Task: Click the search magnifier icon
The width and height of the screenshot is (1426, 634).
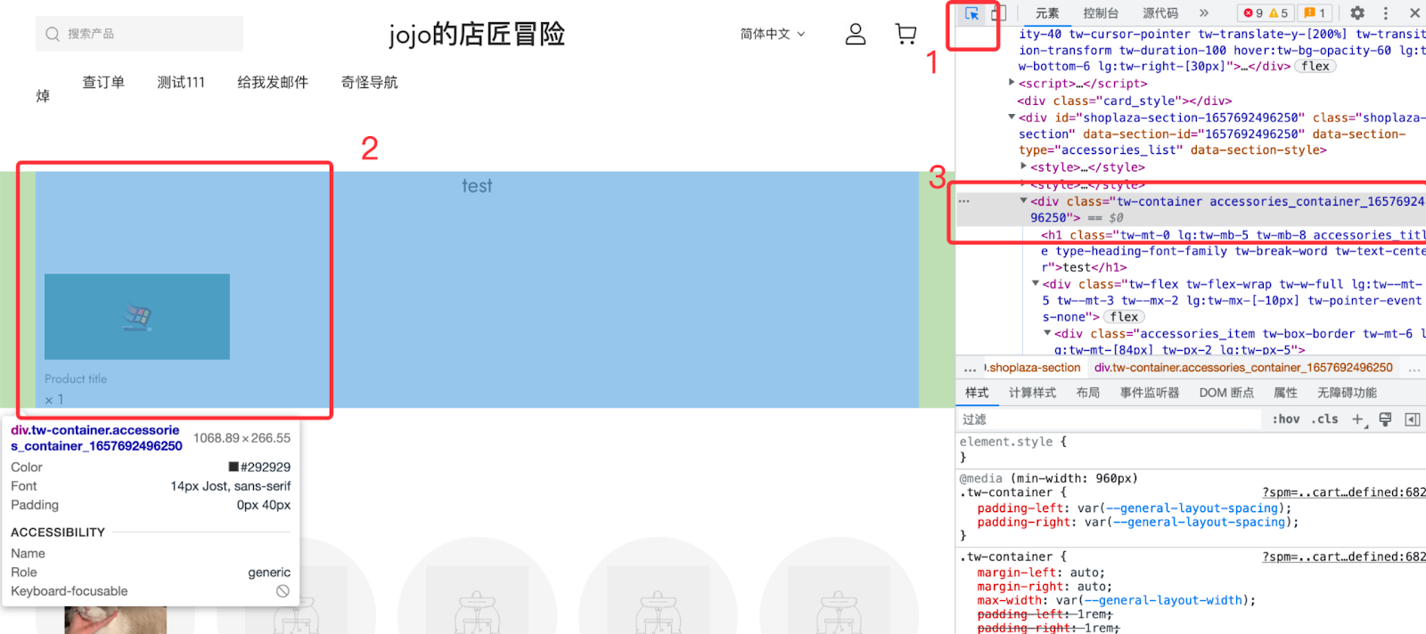Action: (x=53, y=34)
